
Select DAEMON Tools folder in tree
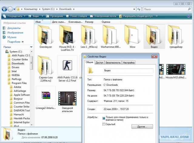point(22,111)
